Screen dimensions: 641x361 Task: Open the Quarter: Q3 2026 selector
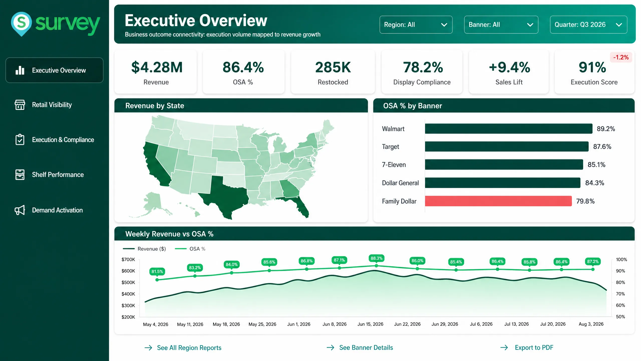(588, 25)
